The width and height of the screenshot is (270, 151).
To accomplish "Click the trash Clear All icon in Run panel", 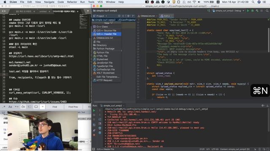I will point(100,133).
